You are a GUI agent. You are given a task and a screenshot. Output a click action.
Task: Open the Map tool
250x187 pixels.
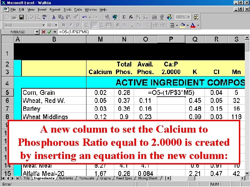162,17
